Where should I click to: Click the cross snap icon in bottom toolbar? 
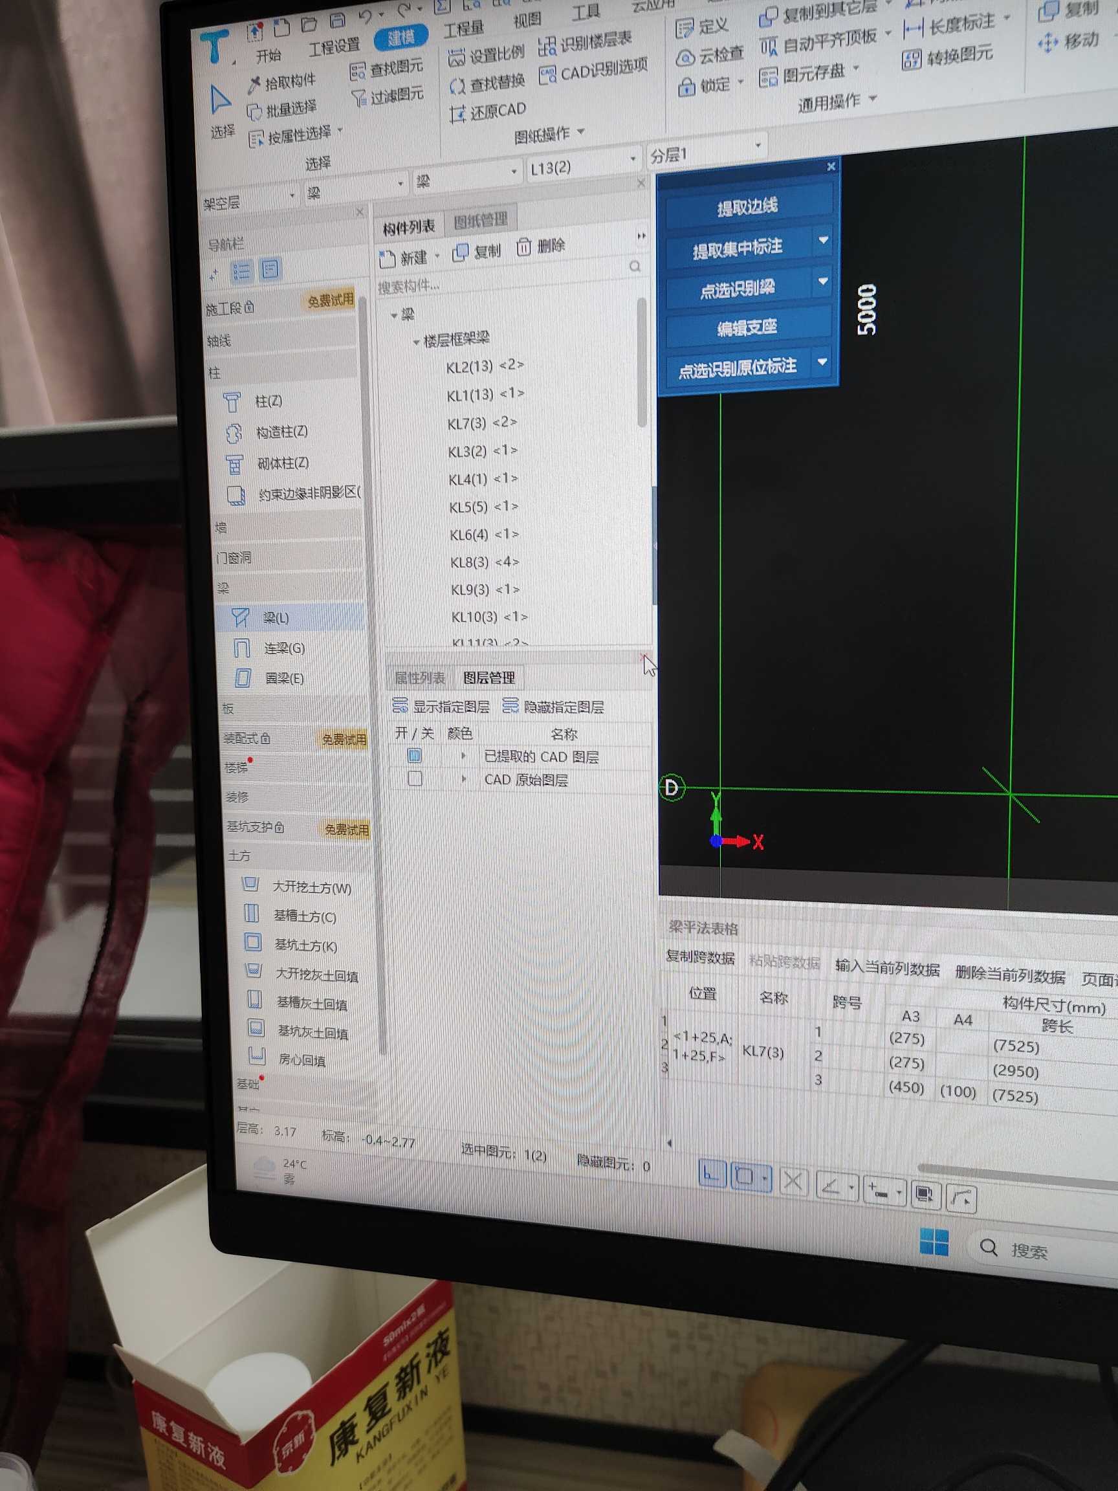[793, 1182]
